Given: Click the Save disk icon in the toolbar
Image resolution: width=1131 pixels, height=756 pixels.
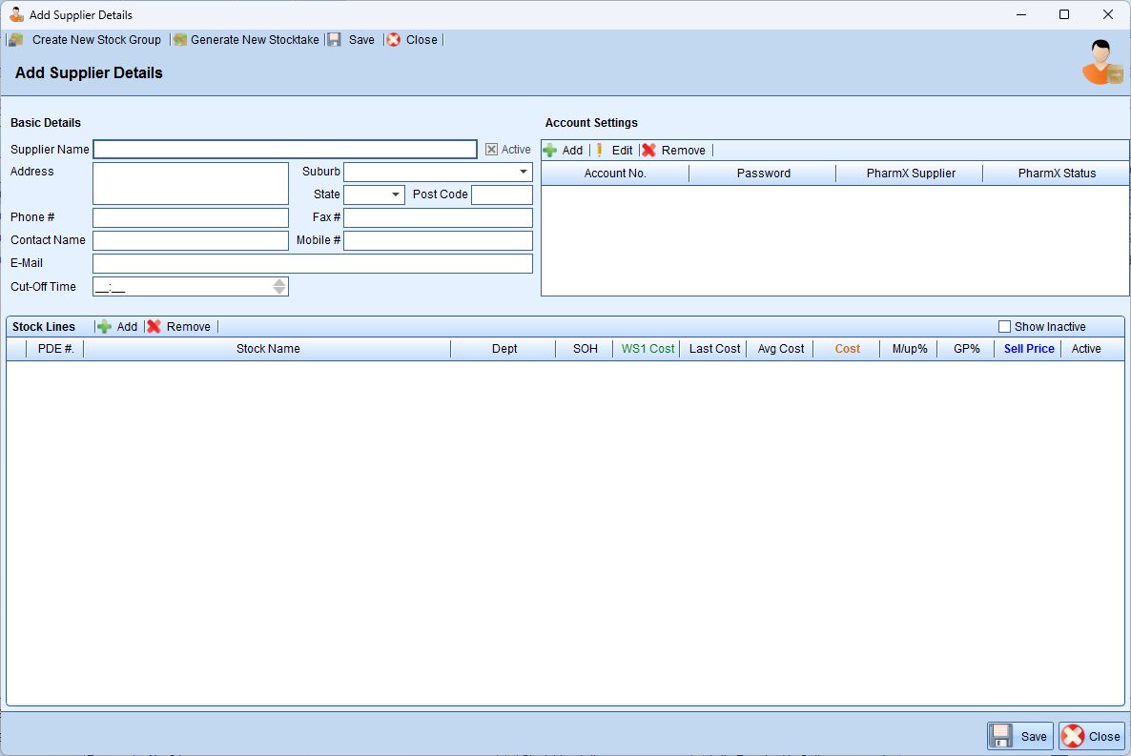Looking at the screenshot, I should 334,40.
